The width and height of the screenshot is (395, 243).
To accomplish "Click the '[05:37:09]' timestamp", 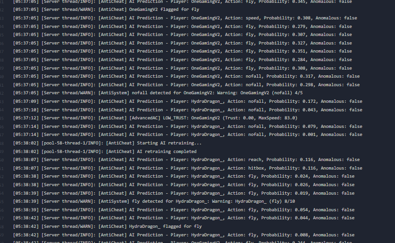I will (x=26, y=101).
